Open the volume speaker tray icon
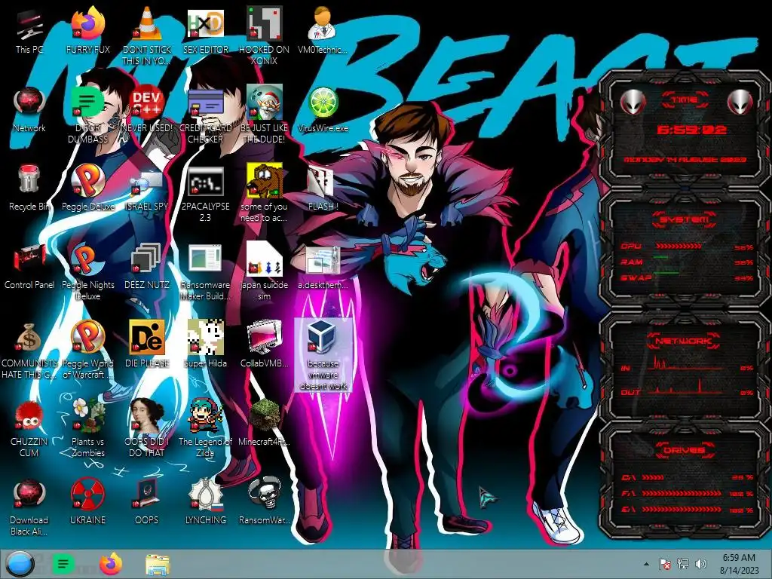This screenshot has height=579, width=772. click(700, 564)
